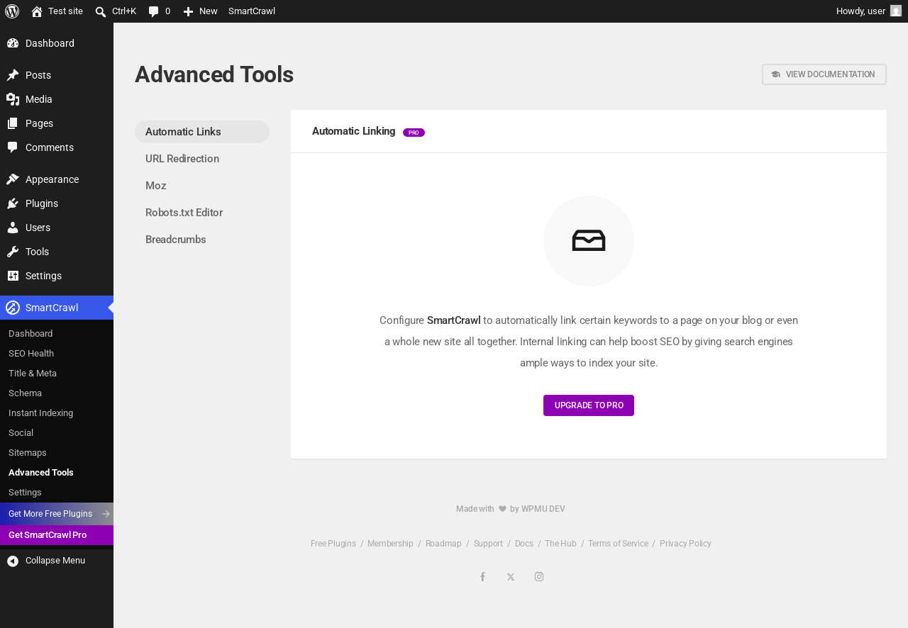
Task: Open The Hub footer link
Action: pyautogui.click(x=560, y=544)
